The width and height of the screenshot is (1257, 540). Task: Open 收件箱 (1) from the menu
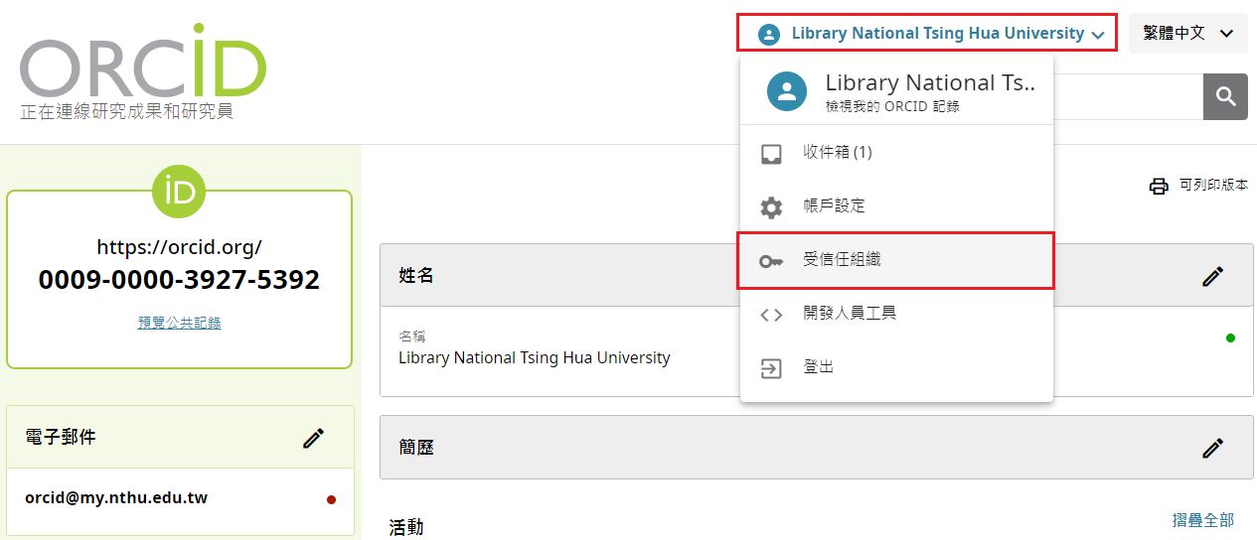pyautogui.click(x=837, y=153)
